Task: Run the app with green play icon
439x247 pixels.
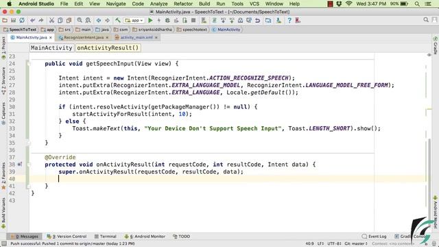Action: click(150, 21)
